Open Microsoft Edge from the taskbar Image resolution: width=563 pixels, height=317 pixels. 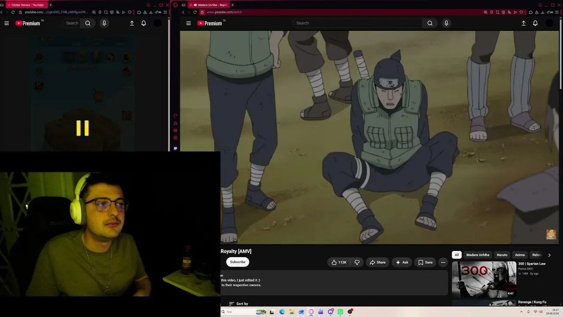282,312
